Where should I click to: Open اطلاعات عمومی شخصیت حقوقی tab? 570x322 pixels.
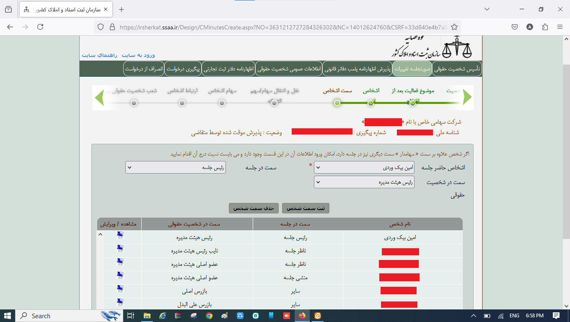click(288, 69)
